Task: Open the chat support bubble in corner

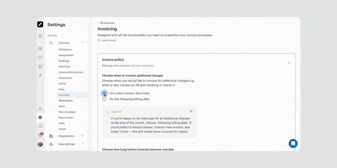Action: [293, 143]
